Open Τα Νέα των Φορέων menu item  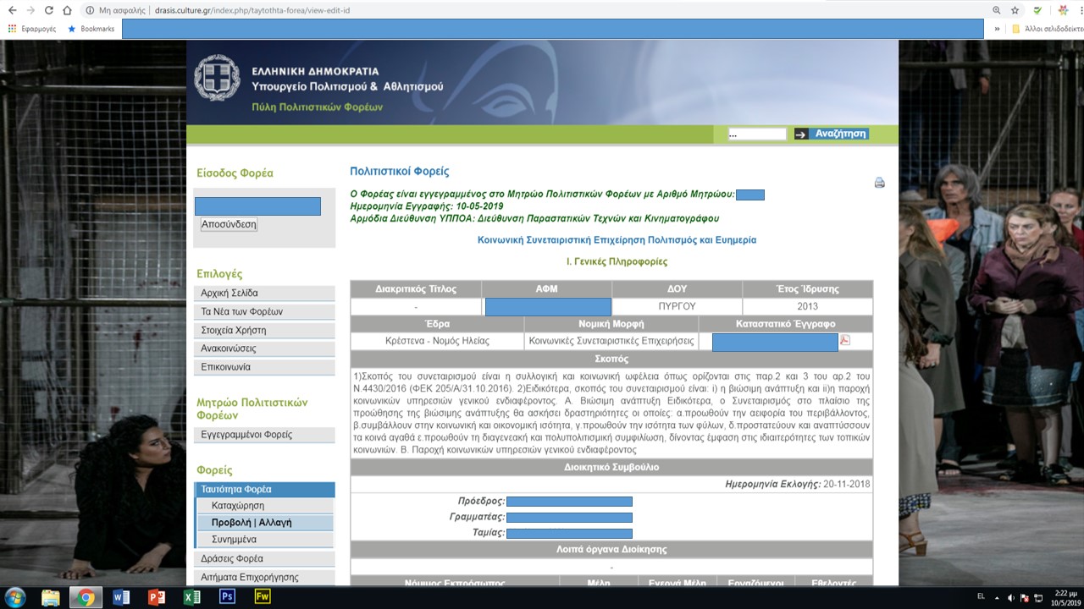click(264, 311)
